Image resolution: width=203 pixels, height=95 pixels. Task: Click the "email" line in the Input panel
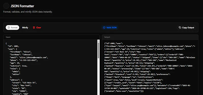pos(29,58)
